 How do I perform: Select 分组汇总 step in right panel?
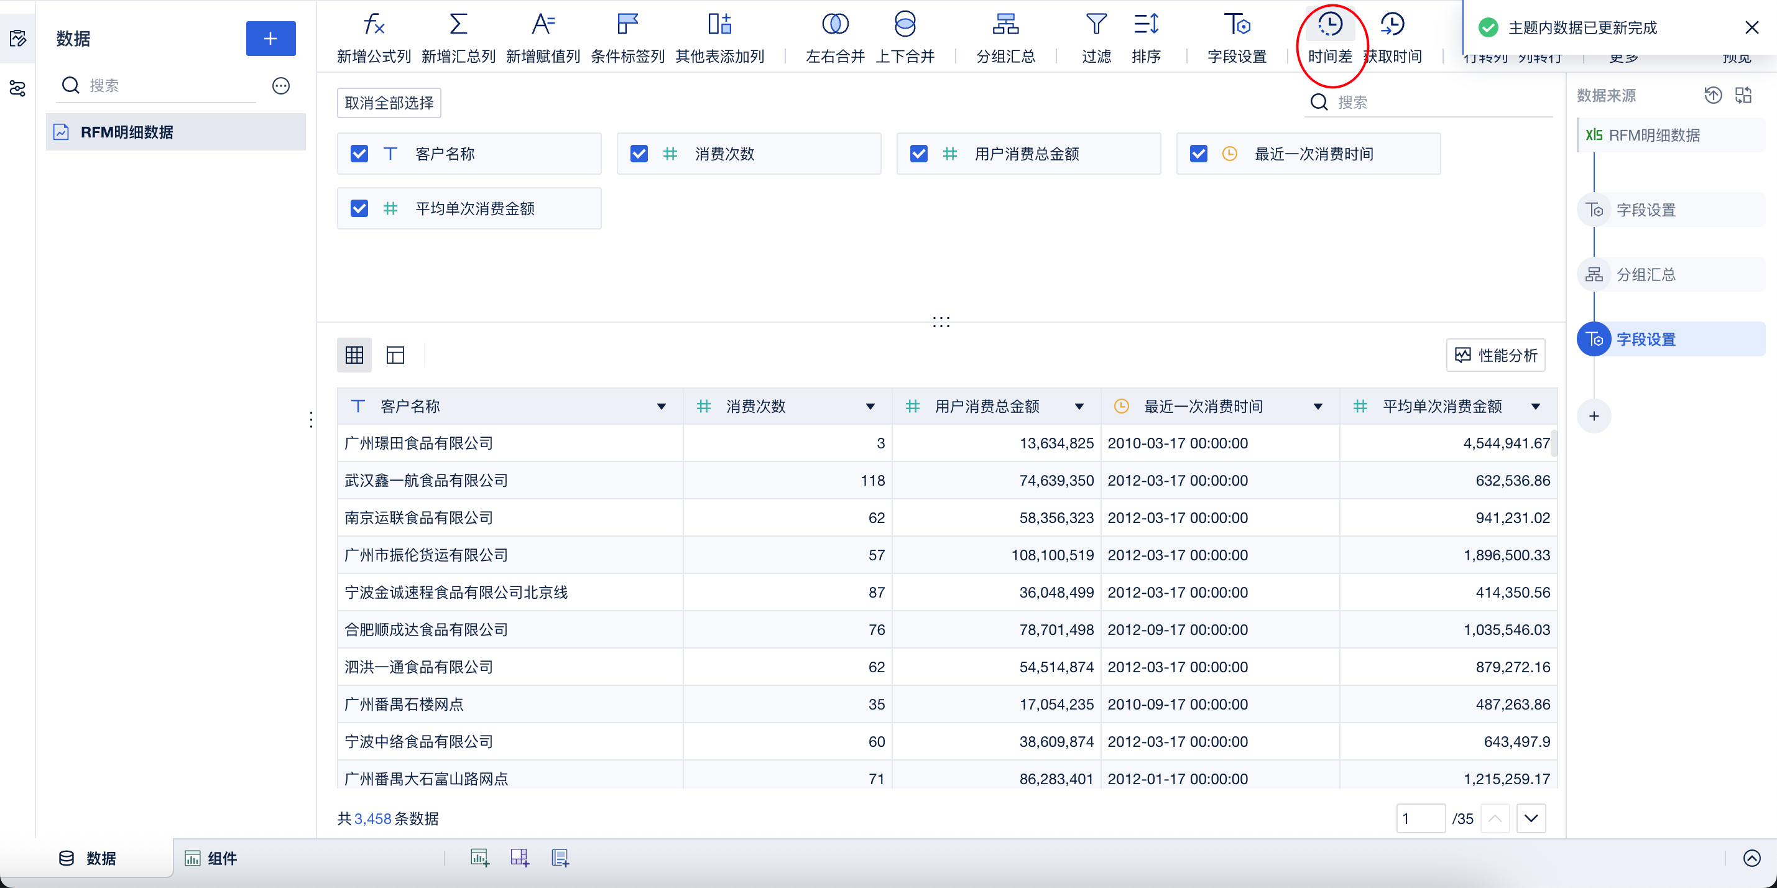pyautogui.click(x=1645, y=275)
